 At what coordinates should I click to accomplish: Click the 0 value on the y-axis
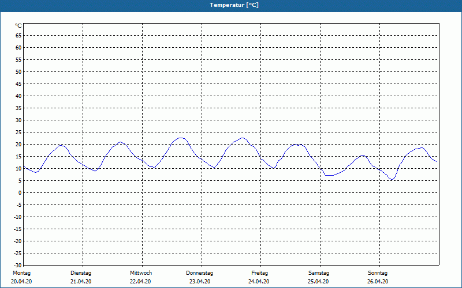click(x=20, y=193)
